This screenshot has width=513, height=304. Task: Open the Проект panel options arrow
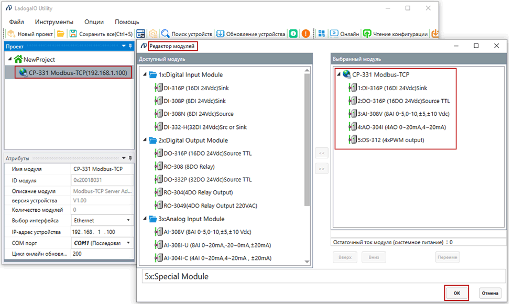tap(124, 46)
